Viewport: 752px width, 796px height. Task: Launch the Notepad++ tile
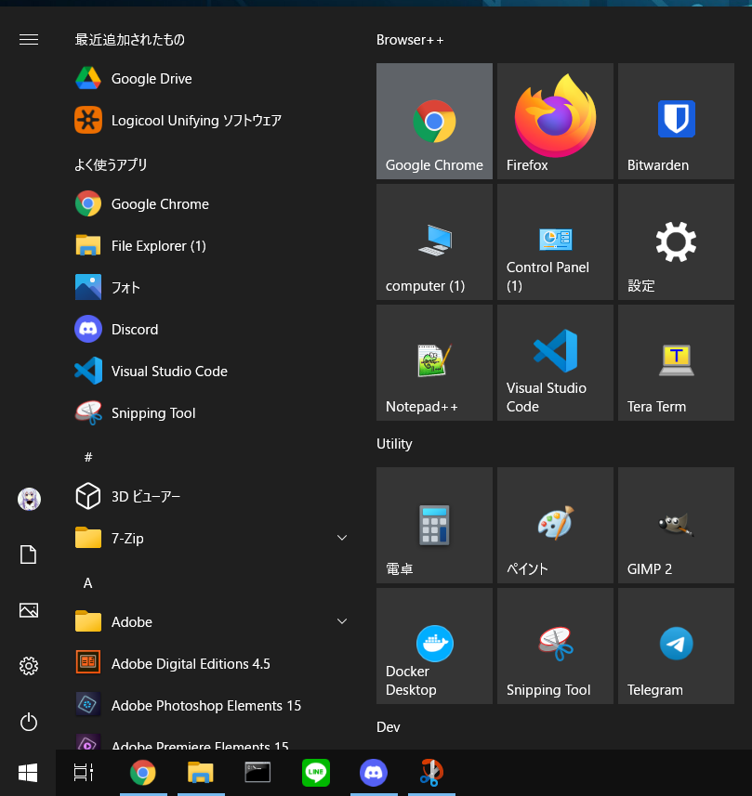[x=434, y=362]
